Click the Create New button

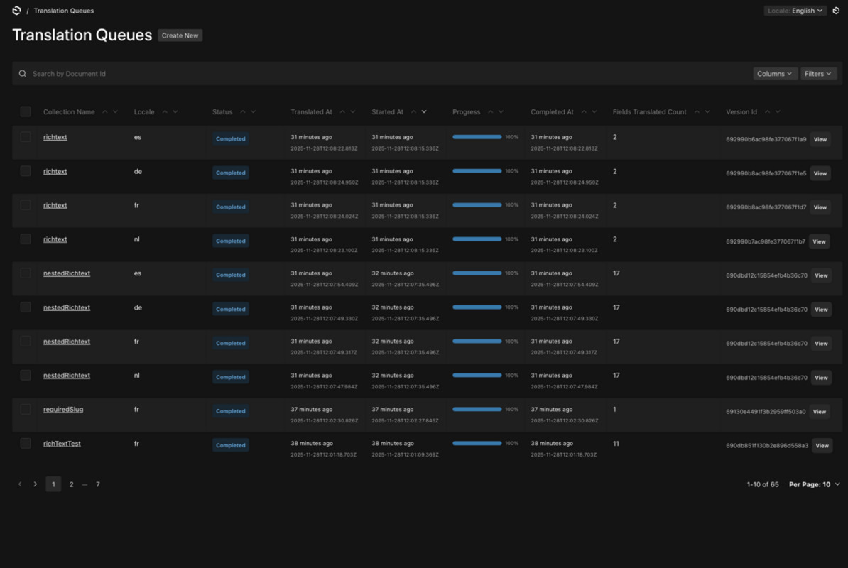(180, 35)
